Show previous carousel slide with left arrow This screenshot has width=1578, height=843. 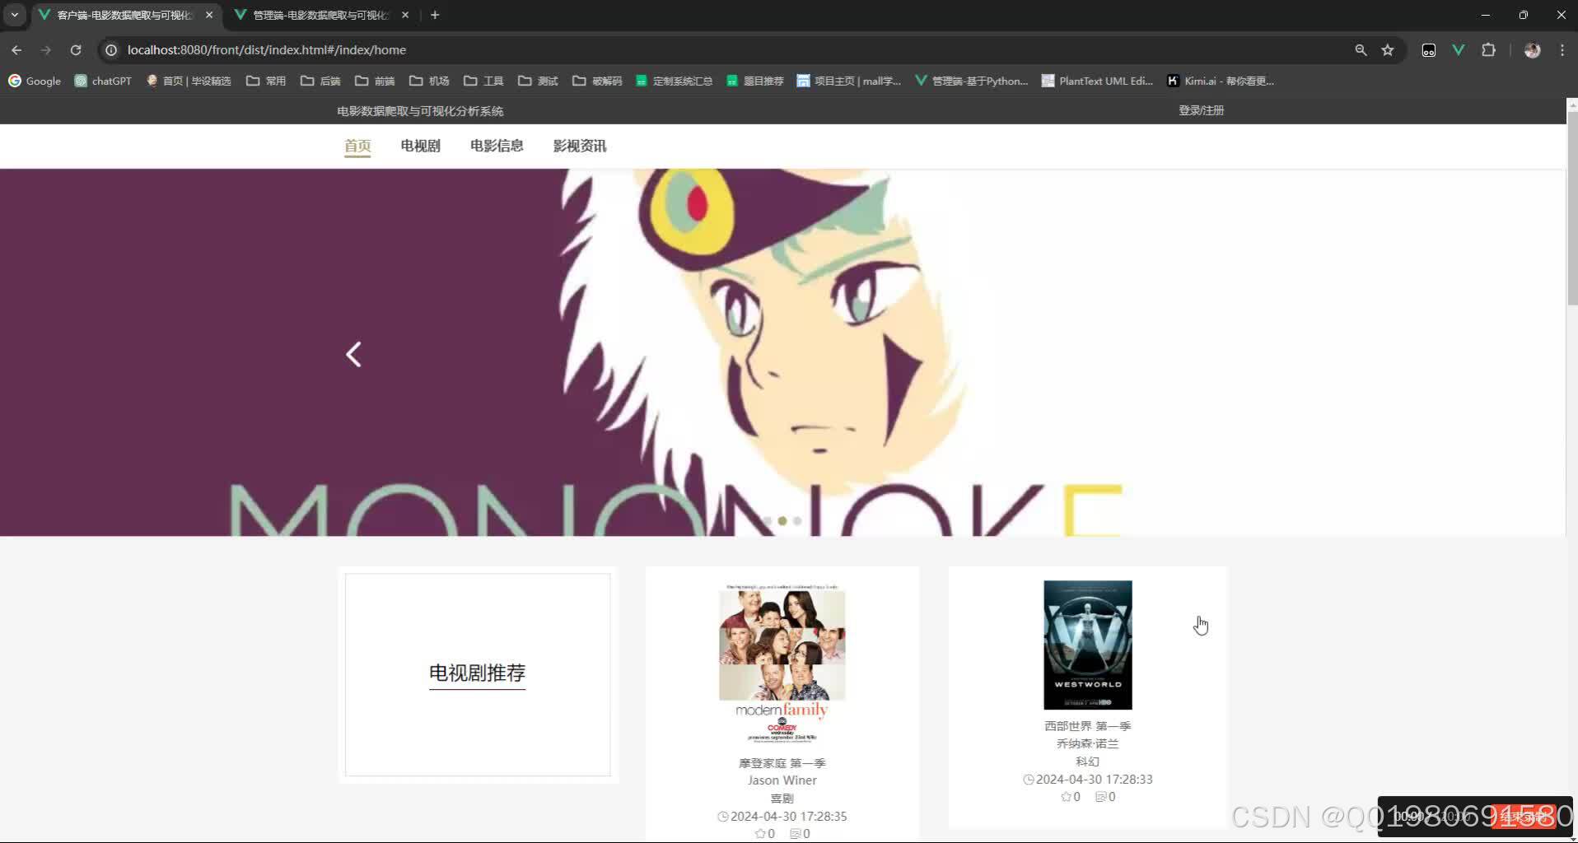353,355
